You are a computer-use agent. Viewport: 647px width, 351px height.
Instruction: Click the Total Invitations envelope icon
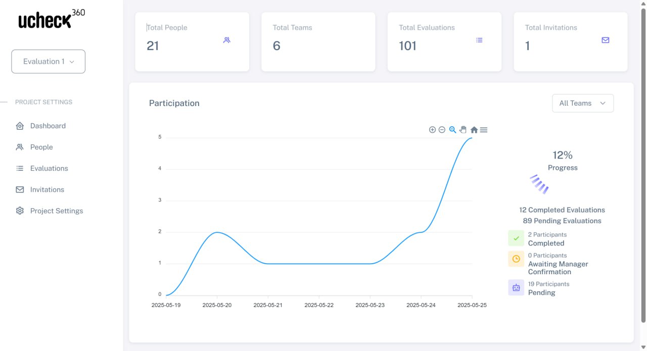[606, 40]
